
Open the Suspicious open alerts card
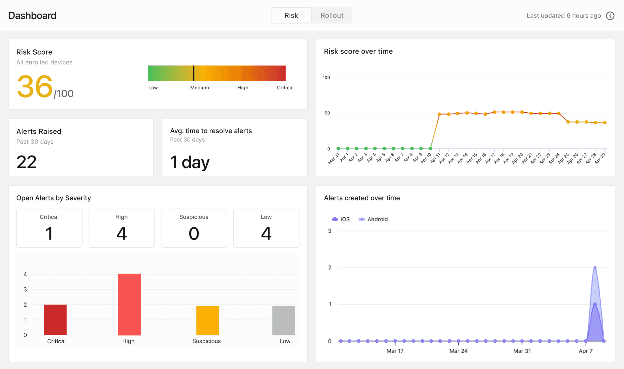coord(194,228)
